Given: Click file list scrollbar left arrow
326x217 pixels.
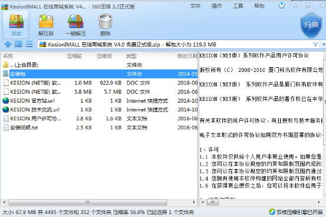Looking at the screenshot, I should click(4, 202).
